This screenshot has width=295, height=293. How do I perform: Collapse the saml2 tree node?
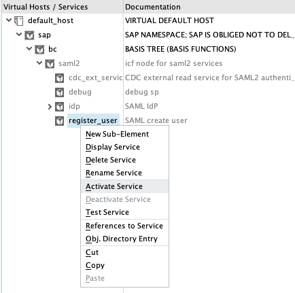click(x=39, y=63)
